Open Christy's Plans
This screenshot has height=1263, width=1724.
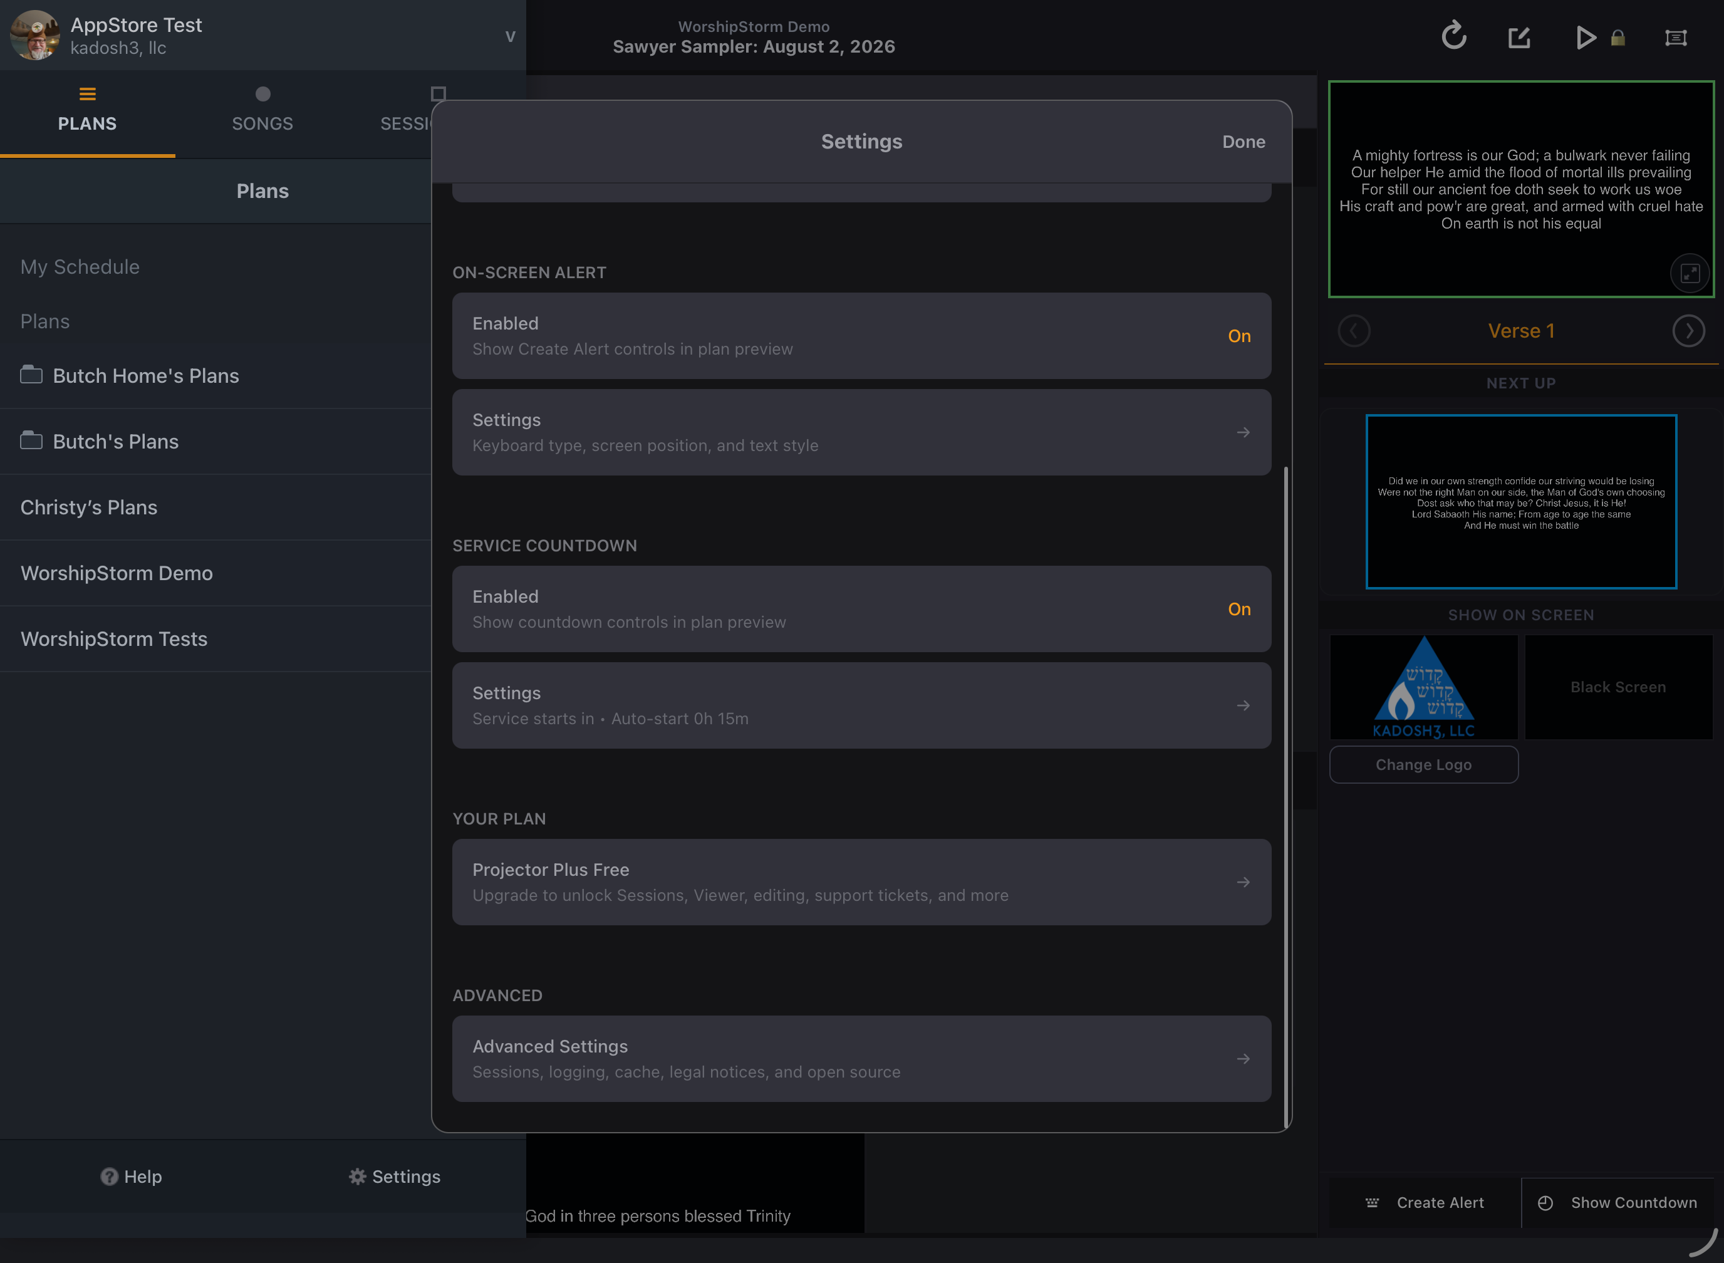point(215,507)
